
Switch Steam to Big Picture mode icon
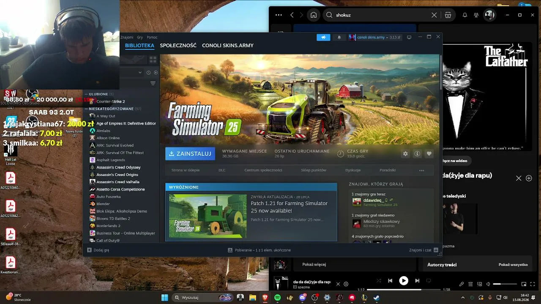coord(409,37)
